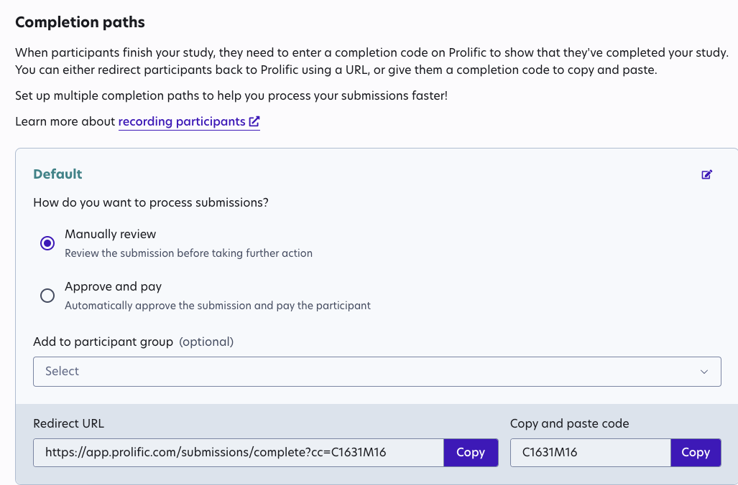
Task: Click the Default path title
Action: 57,174
